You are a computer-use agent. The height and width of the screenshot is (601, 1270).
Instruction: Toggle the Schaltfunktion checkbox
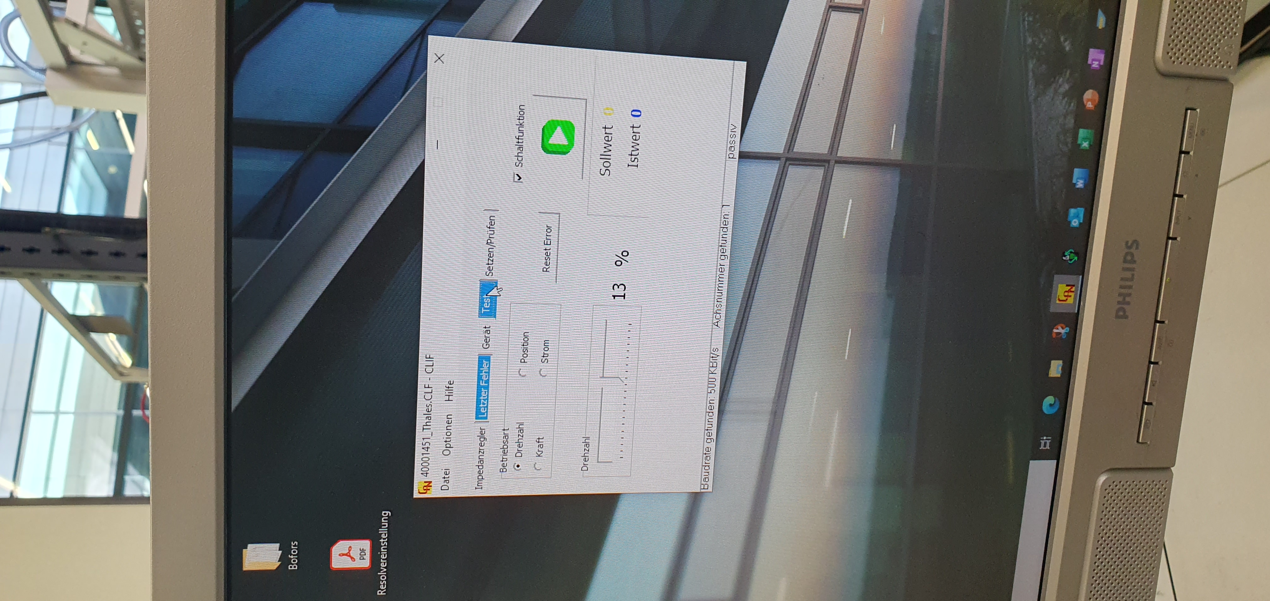pos(518,177)
